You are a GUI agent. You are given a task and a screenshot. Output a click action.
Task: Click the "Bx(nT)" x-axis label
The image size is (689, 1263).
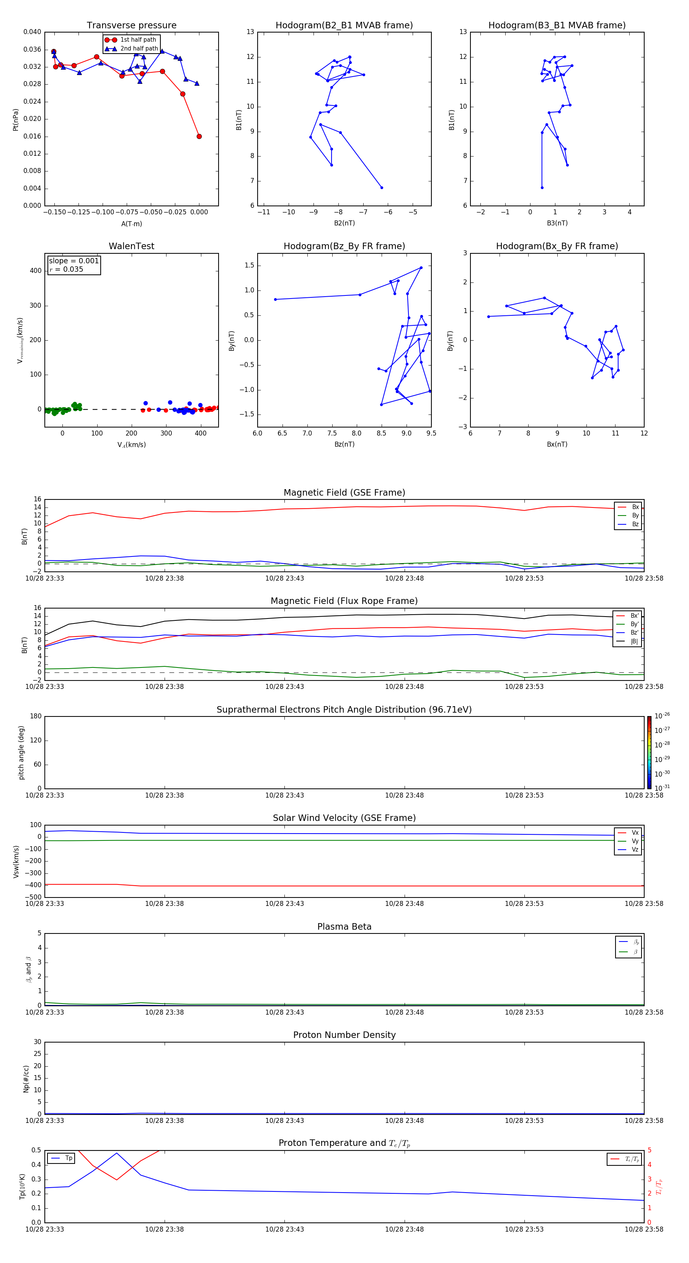[x=557, y=444]
